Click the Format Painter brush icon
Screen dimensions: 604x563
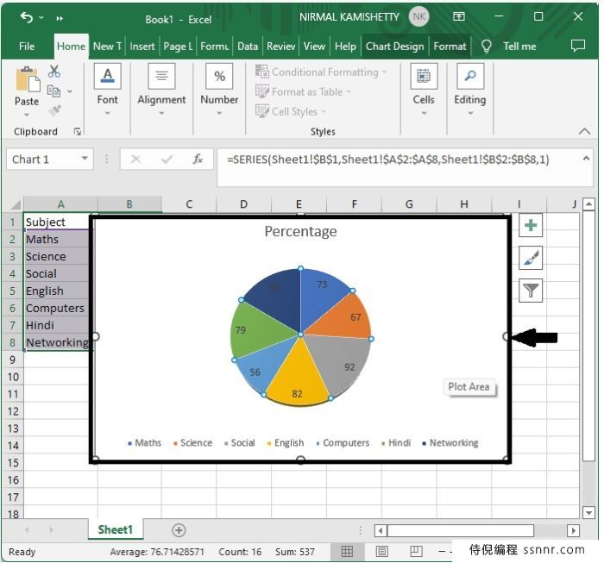pos(55,110)
